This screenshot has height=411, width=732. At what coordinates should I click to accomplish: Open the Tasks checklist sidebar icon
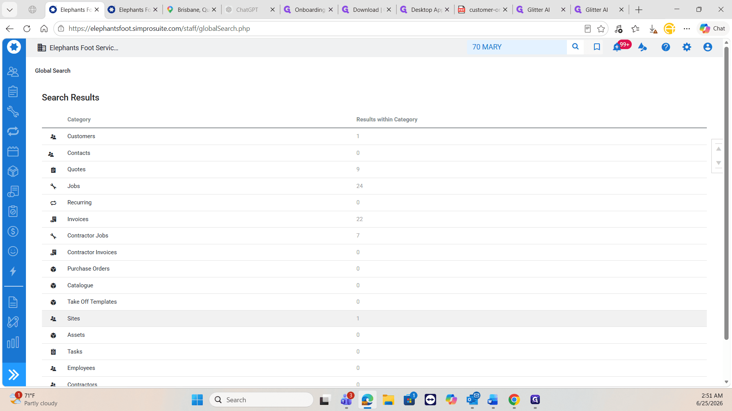(13, 211)
